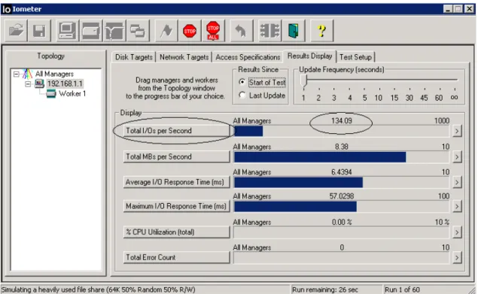Select the All Managers tree icon
This screenshot has height=294, width=478.
click(27, 74)
